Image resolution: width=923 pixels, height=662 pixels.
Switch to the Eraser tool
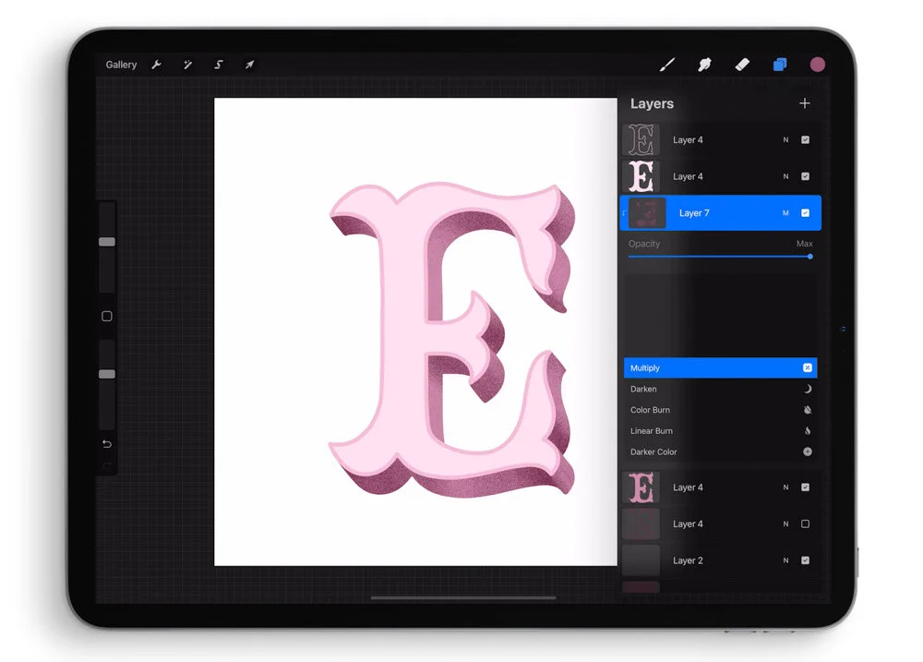click(x=742, y=65)
